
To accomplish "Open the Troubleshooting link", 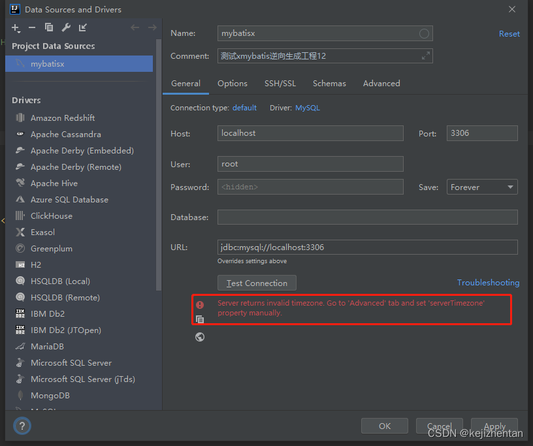I will [x=488, y=283].
